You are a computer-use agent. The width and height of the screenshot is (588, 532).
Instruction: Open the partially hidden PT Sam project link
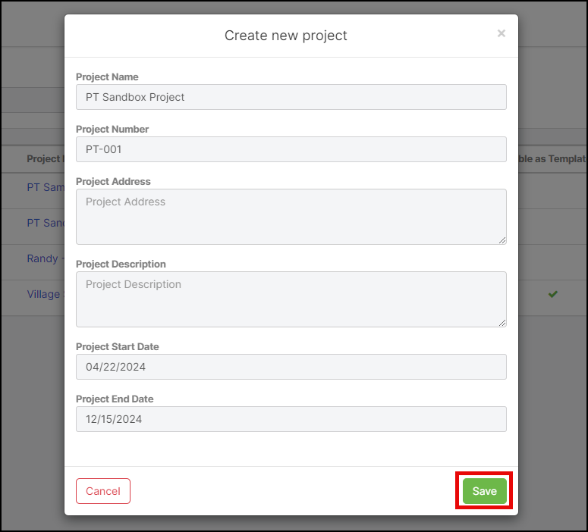pos(46,187)
